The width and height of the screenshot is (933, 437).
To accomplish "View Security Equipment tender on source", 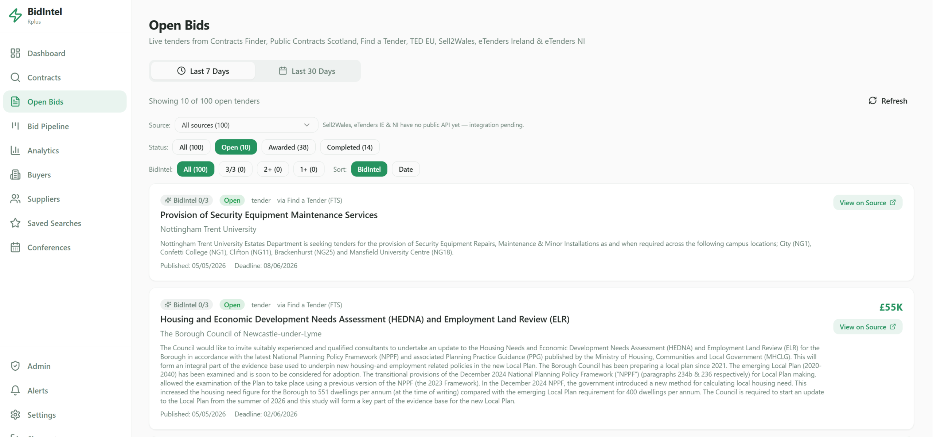I will 868,202.
